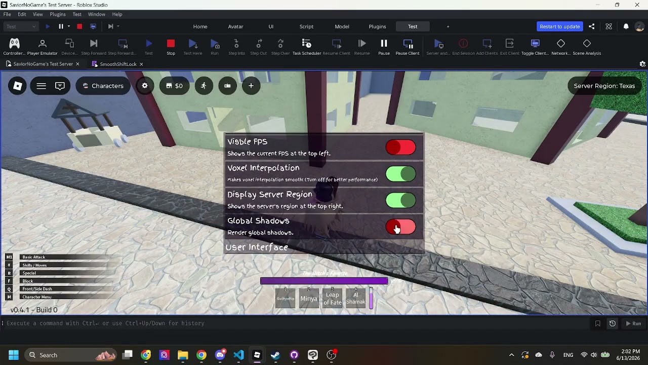The height and width of the screenshot is (365, 648).
Task: Click the Assistant icon near notifications bell
Action: 609,26
